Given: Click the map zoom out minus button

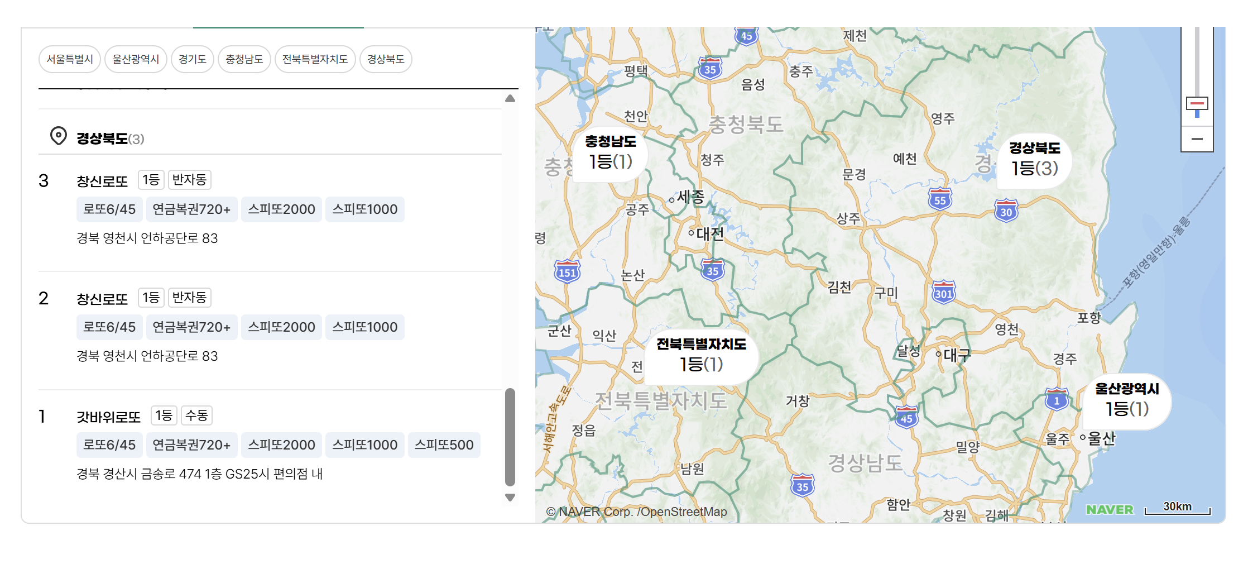Looking at the screenshot, I should click(1197, 139).
